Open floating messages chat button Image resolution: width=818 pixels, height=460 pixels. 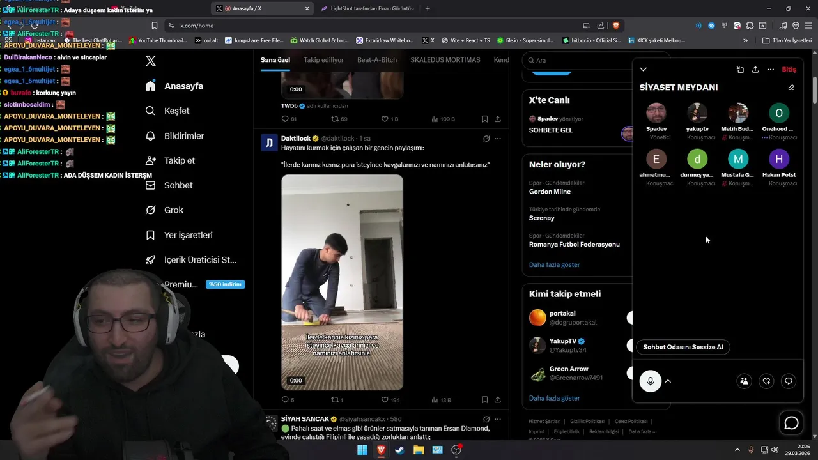pos(791,423)
